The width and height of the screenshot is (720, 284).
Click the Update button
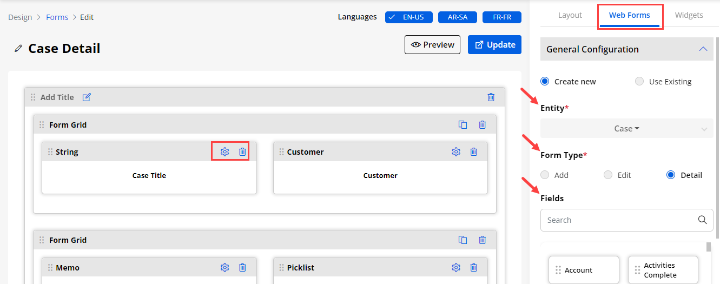494,45
